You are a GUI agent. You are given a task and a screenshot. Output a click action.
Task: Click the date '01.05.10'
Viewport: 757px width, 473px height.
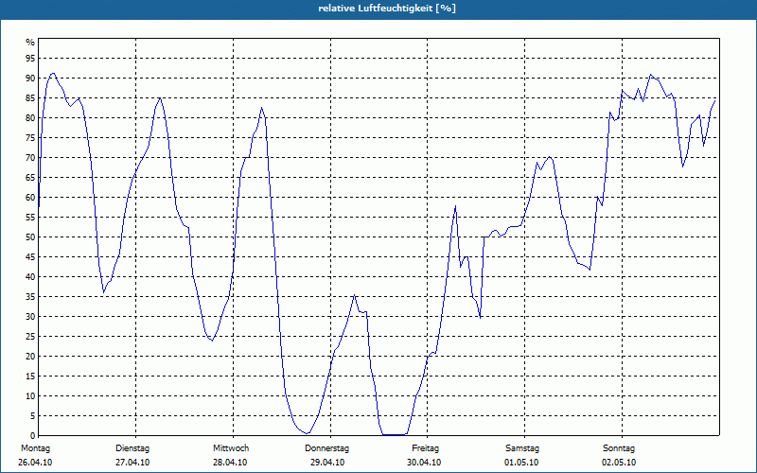click(521, 463)
